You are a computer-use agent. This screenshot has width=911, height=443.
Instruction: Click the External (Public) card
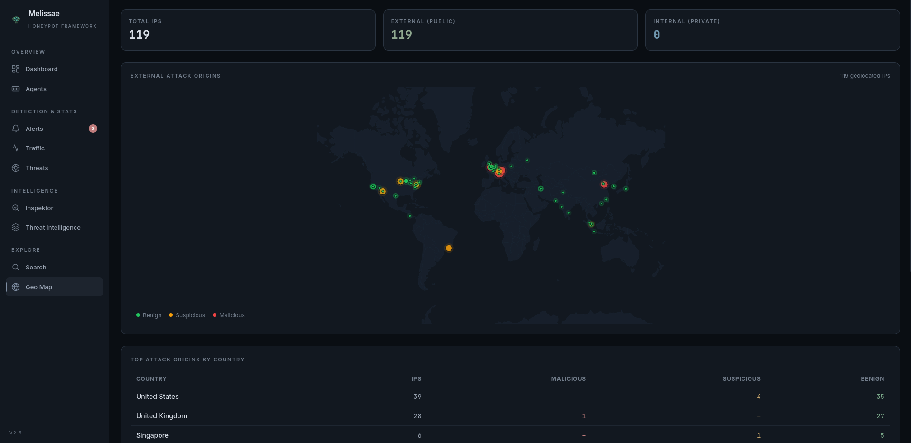click(510, 30)
